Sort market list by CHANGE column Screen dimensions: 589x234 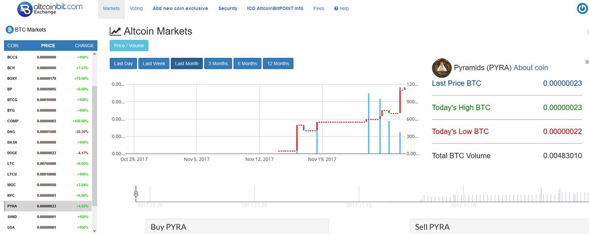84,46
